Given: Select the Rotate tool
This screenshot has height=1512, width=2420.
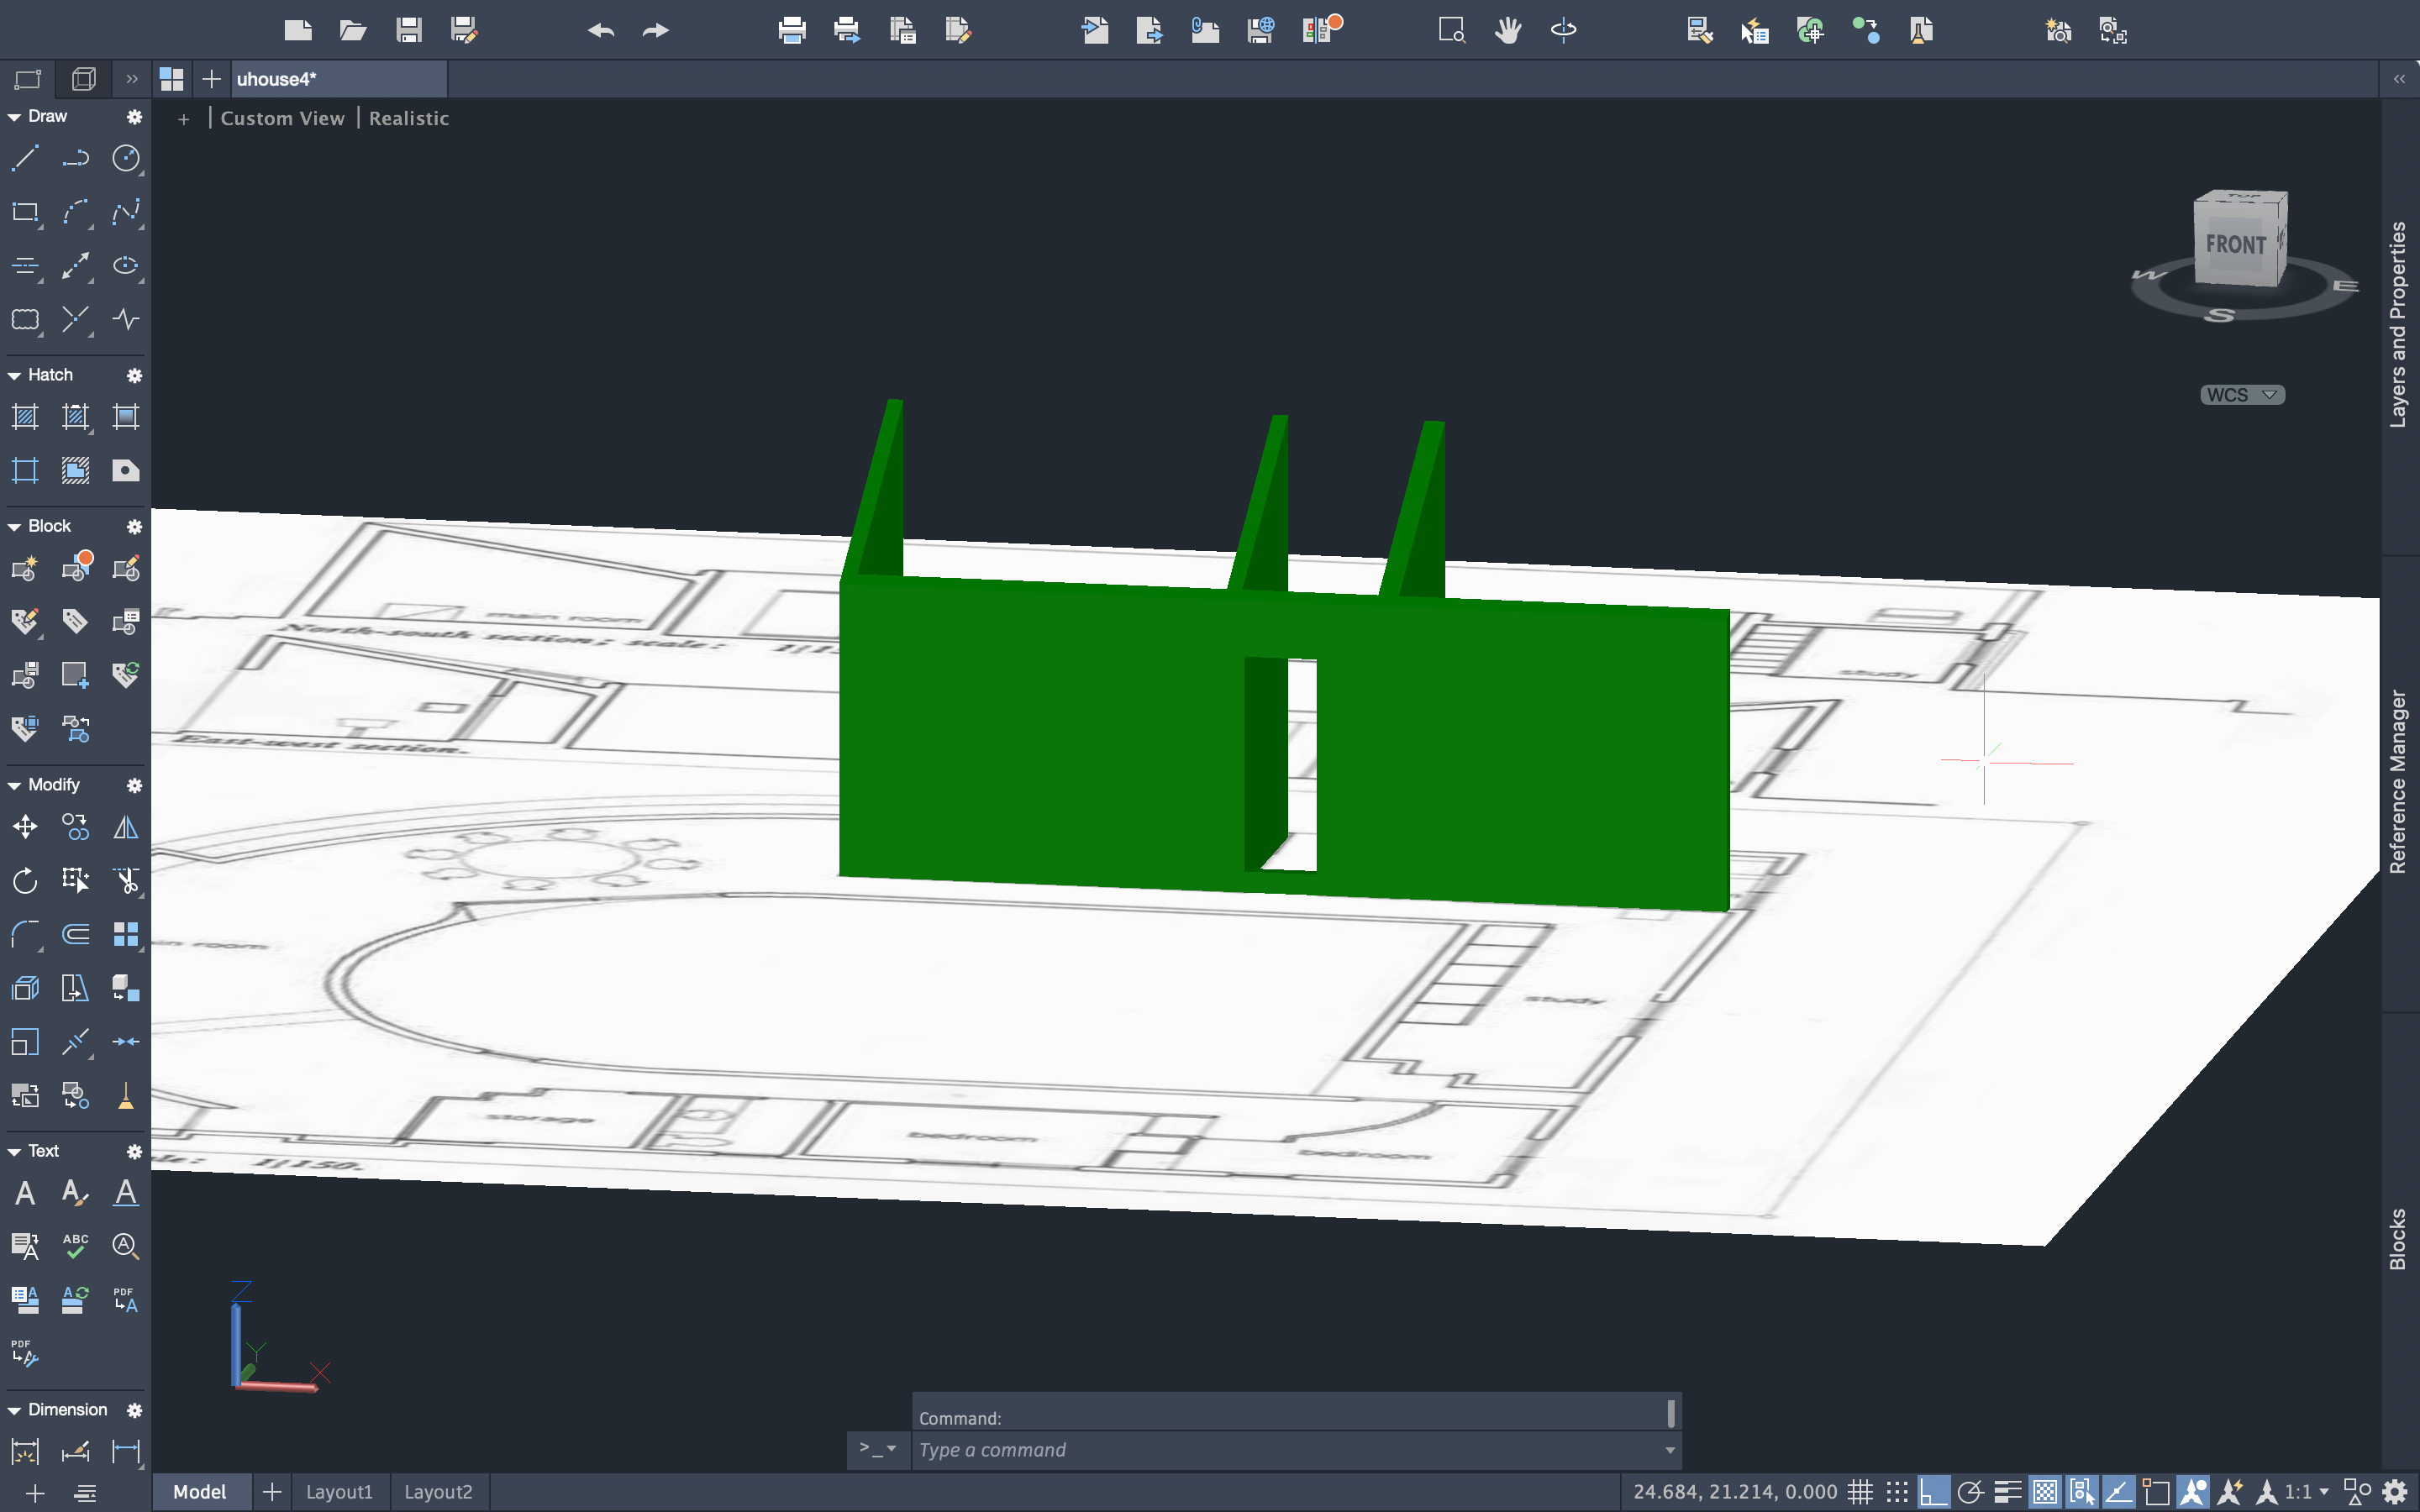Looking at the screenshot, I should (x=25, y=881).
